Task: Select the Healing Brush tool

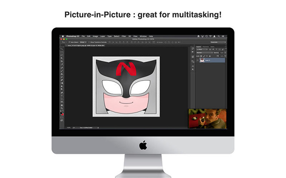Action: point(61,68)
